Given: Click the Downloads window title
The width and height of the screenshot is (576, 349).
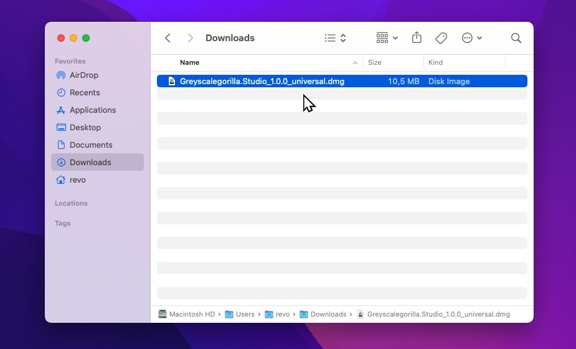Looking at the screenshot, I should coord(230,38).
